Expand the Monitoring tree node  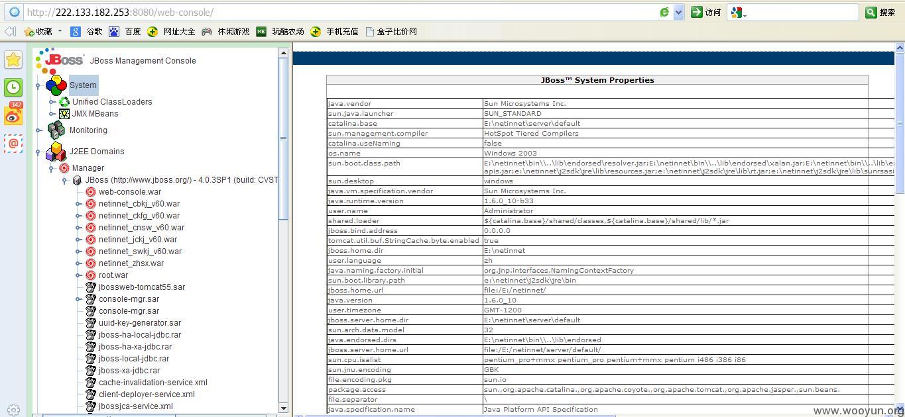pos(39,130)
